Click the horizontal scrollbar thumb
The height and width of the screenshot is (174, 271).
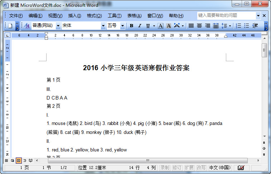click(147, 160)
